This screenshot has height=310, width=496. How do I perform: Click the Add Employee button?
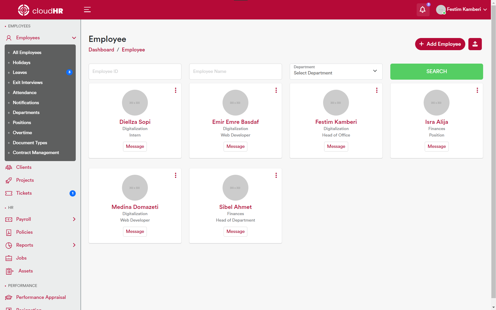point(440,44)
